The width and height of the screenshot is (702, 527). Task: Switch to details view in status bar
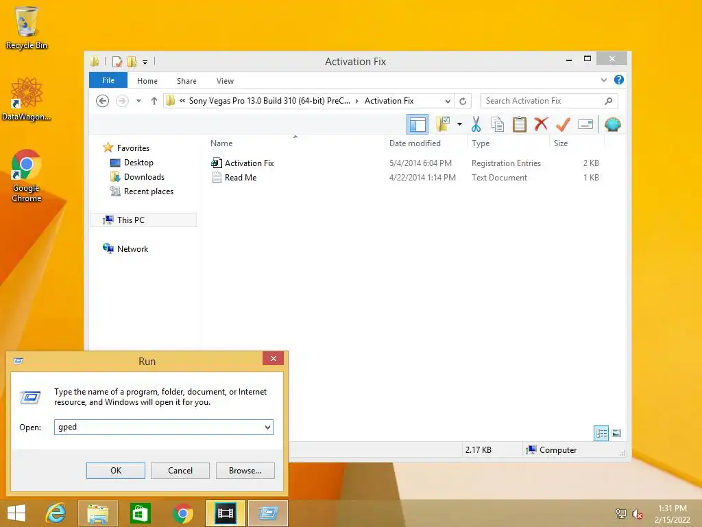(x=601, y=433)
